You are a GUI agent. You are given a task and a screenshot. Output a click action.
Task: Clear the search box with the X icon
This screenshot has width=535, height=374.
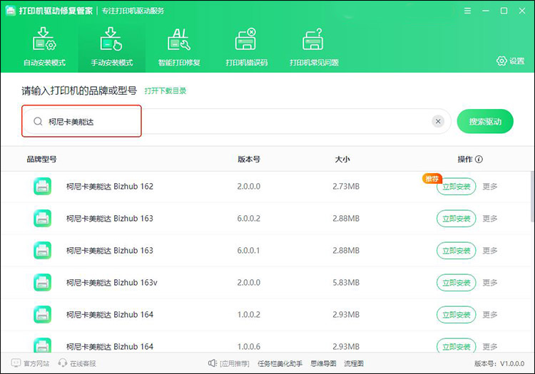(x=438, y=122)
